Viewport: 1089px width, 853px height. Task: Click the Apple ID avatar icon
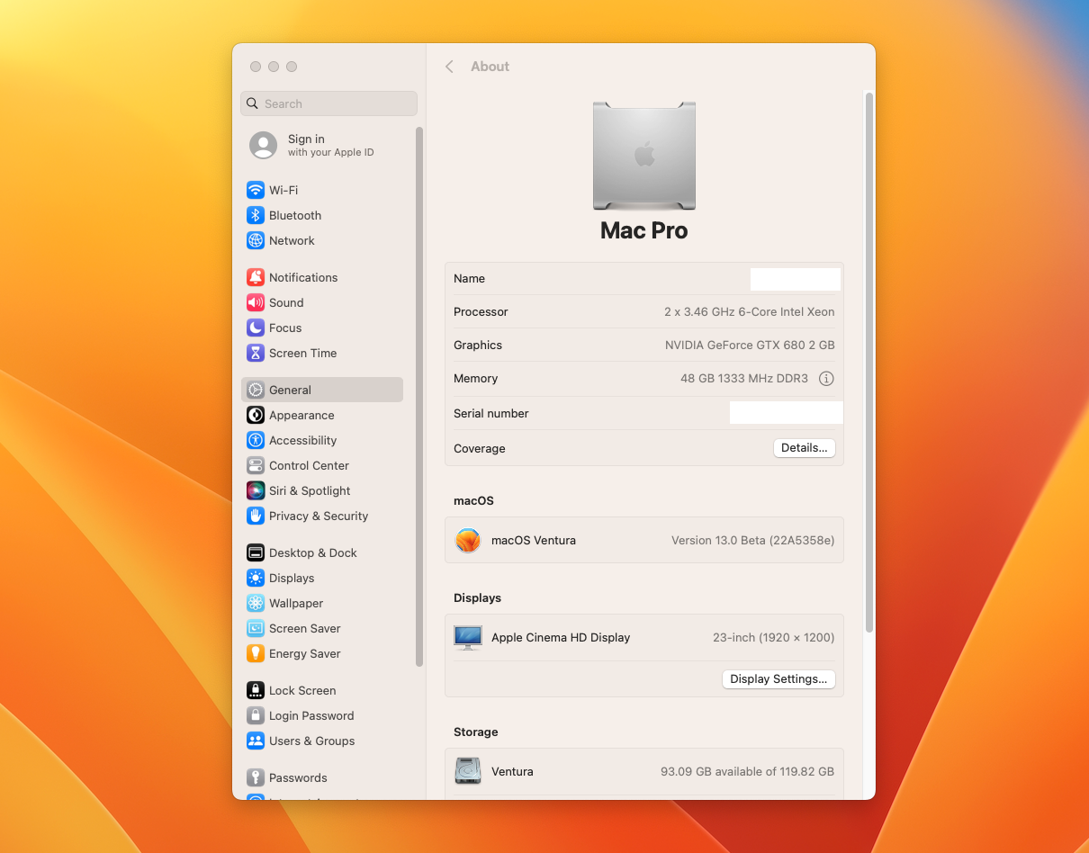pyautogui.click(x=264, y=145)
